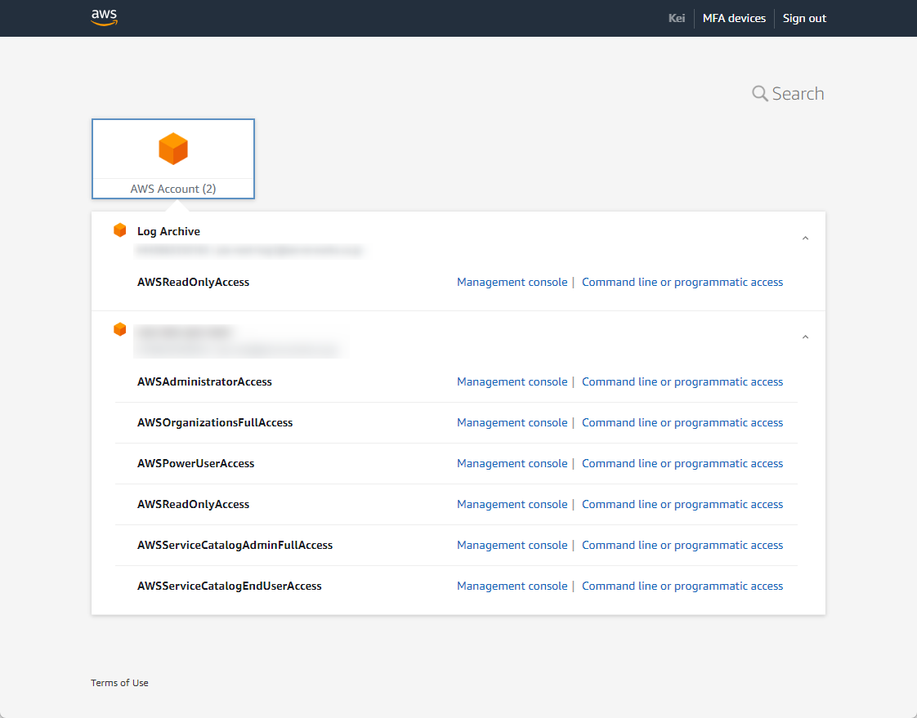Select the AWSServiceCatalogAdminFullAccess role name
The height and width of the screenshot is (718, 917).
tap(235, 545)
